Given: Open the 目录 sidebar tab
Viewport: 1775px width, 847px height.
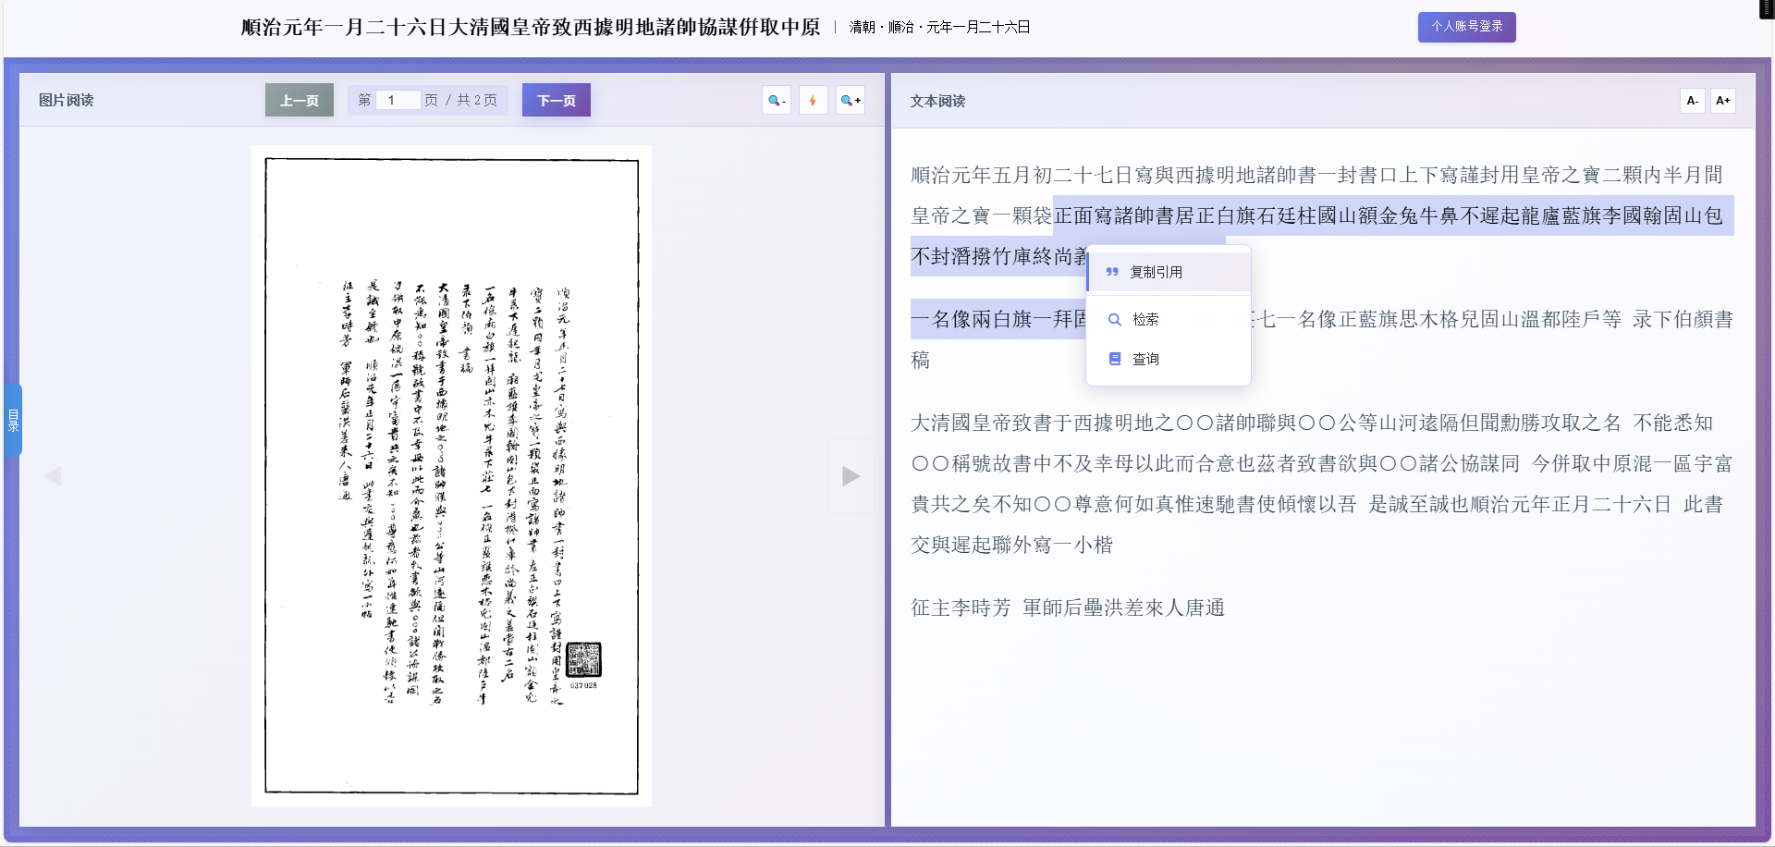Looking at the screenshot, I should 12,419.
